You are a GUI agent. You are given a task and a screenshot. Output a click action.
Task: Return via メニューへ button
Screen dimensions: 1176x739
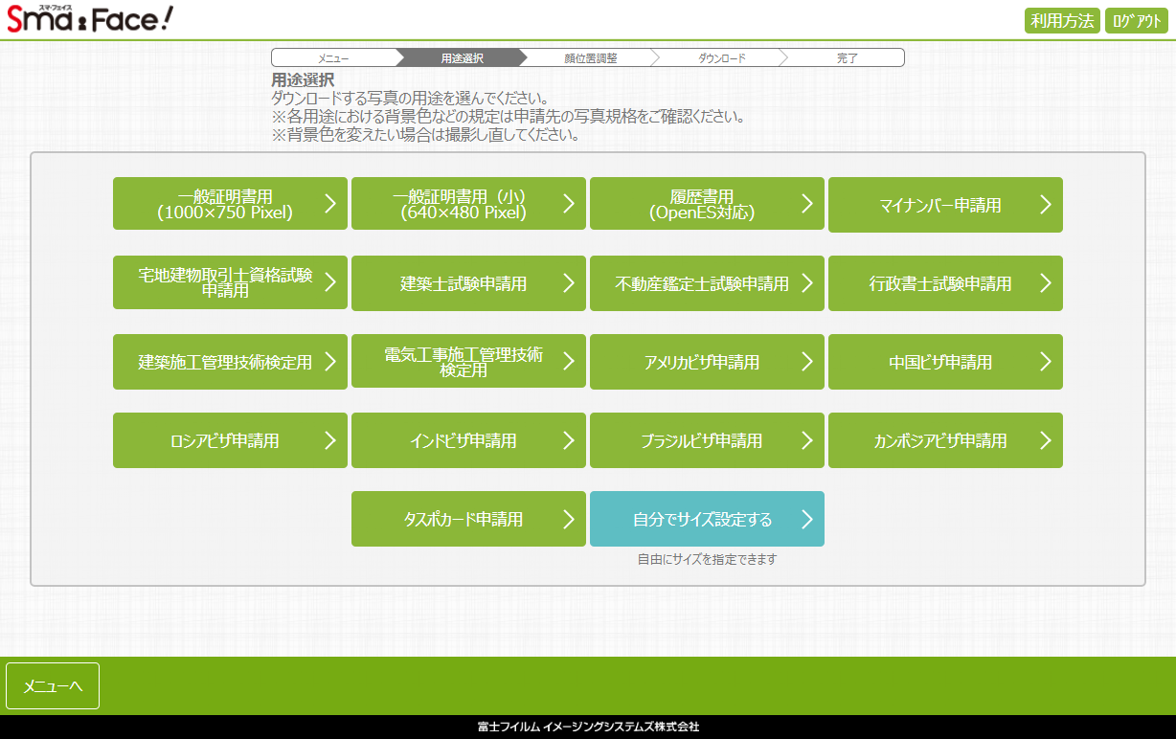click(x=53, y=685)
